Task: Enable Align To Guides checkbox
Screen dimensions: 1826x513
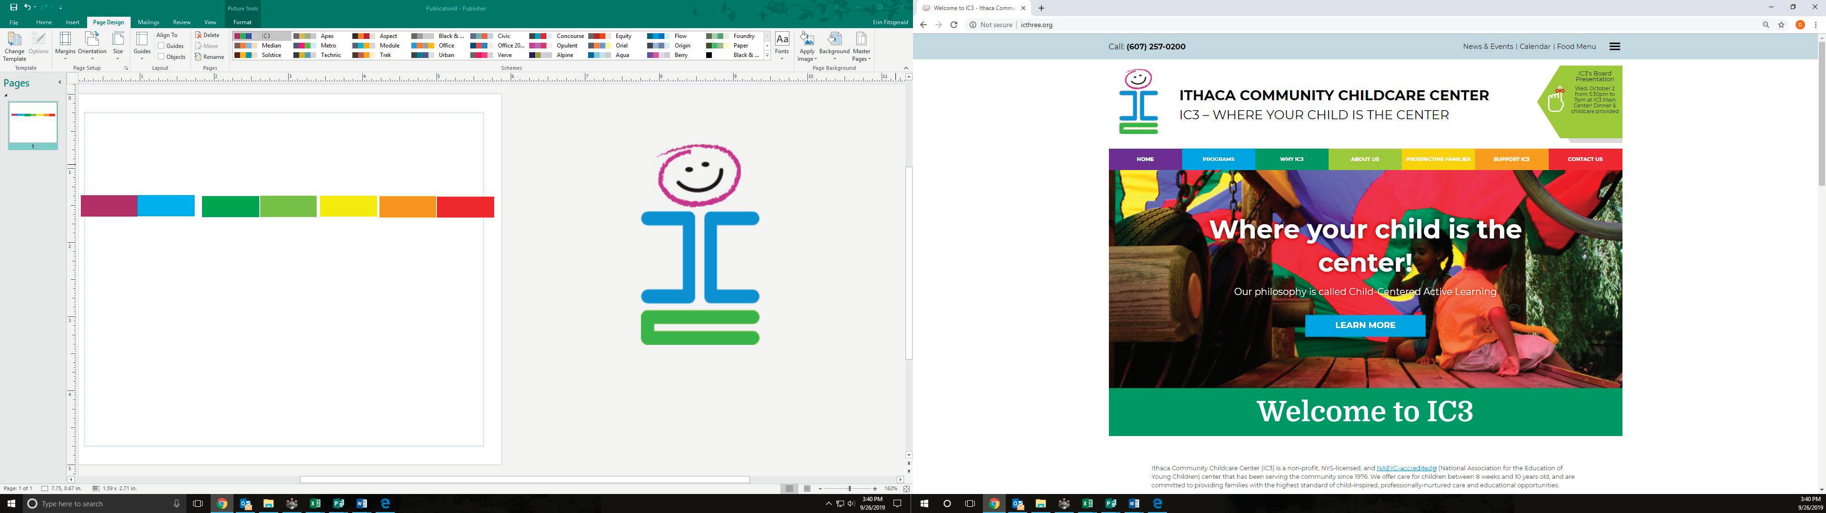Action: pos(162,46)
